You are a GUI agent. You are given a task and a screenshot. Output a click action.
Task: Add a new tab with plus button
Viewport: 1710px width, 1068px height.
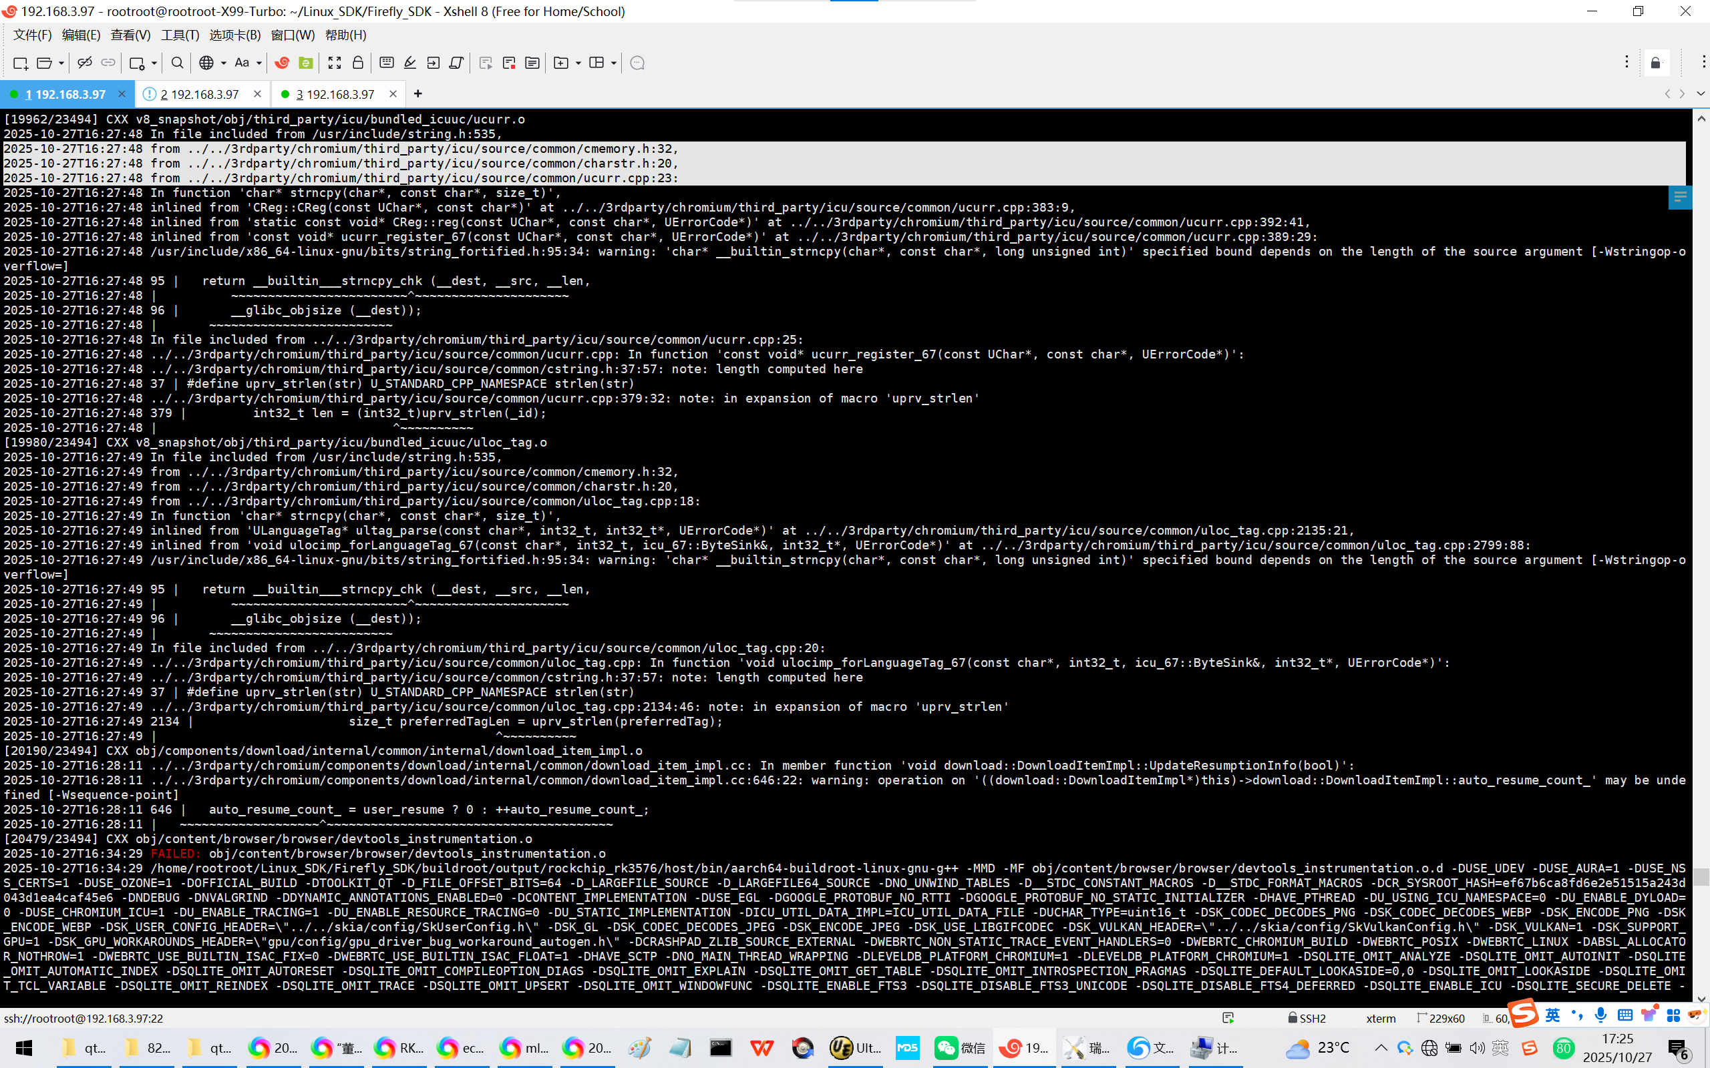(417, 93)
